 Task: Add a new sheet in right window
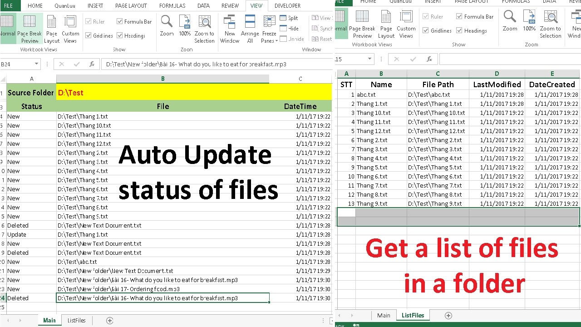[448, 316]
